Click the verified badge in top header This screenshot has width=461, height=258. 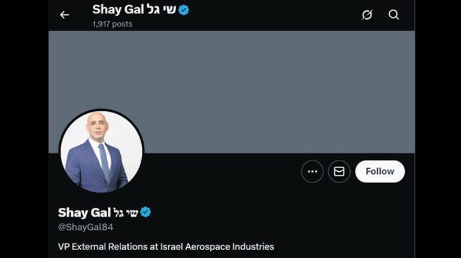click(x=184, y=10)
